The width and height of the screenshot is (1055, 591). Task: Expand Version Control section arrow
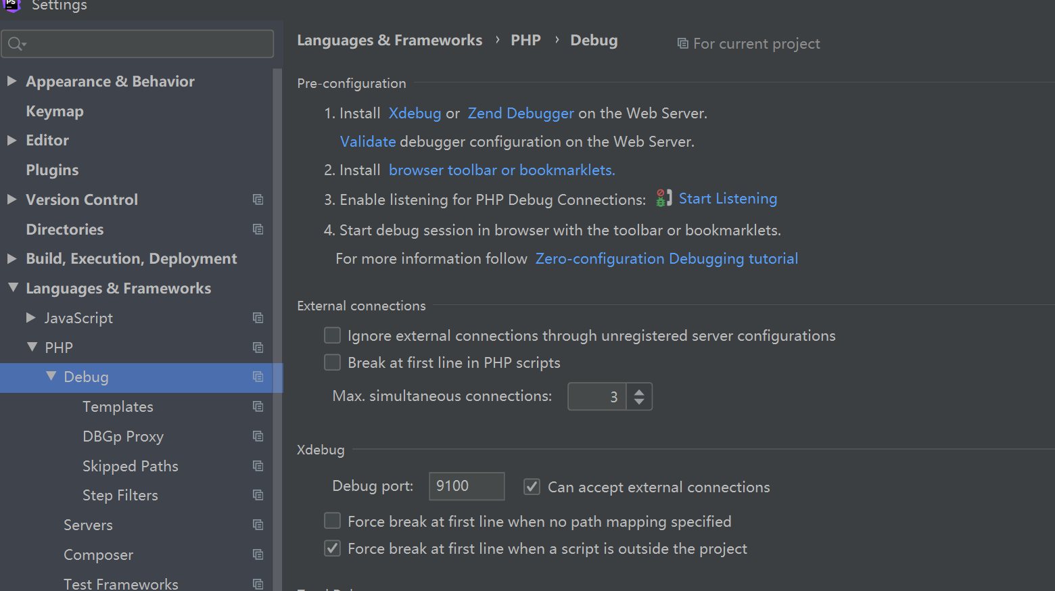point(11,199)
